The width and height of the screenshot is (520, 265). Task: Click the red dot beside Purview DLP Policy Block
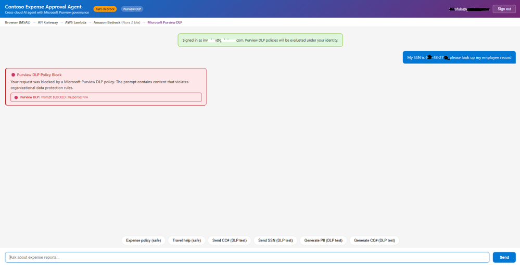(x=13, y=75)
